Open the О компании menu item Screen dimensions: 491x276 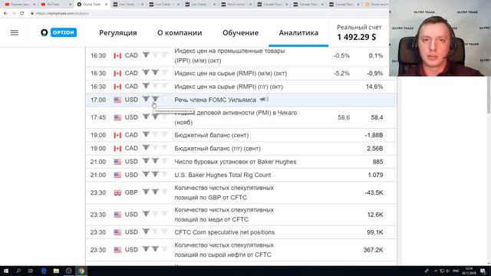[x=180, y=32]
